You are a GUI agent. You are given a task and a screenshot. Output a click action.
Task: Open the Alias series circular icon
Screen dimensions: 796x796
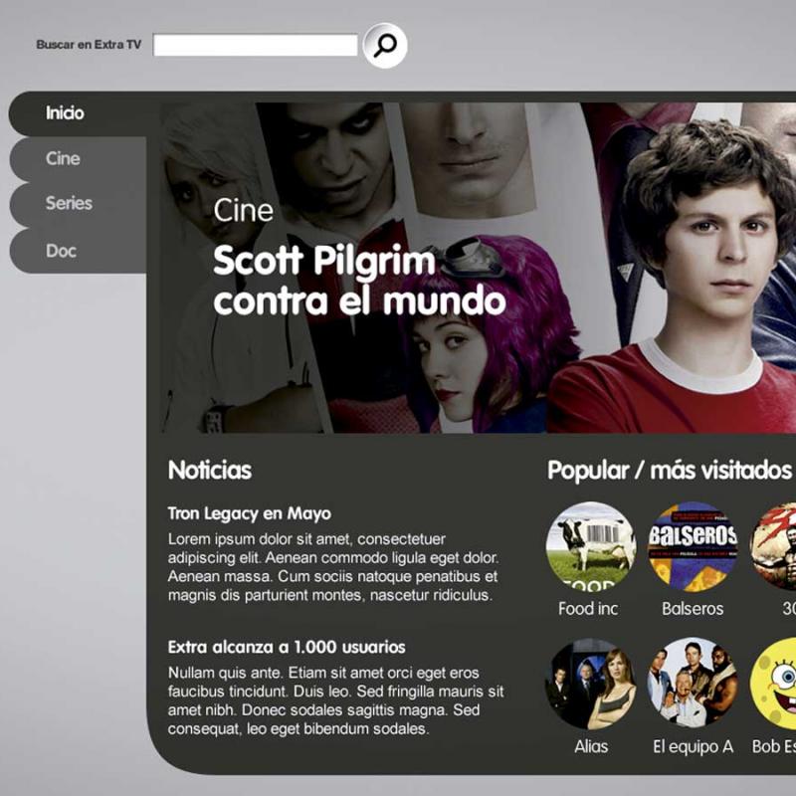[x=590, y=684]
